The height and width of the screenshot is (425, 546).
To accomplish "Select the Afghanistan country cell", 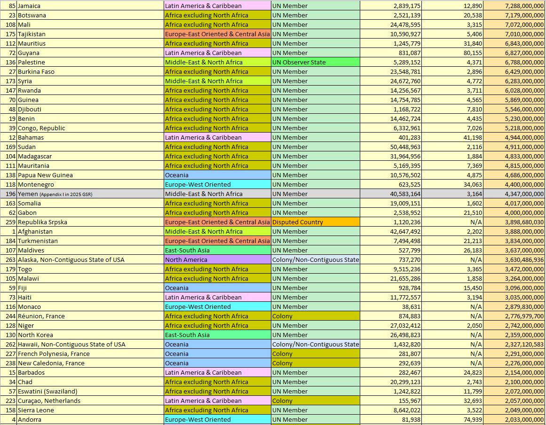I will click(90, 231).
